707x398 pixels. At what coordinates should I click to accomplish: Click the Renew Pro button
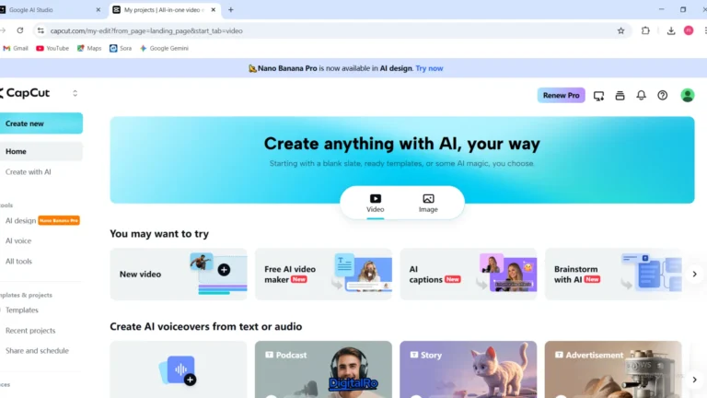coord(561,95)
